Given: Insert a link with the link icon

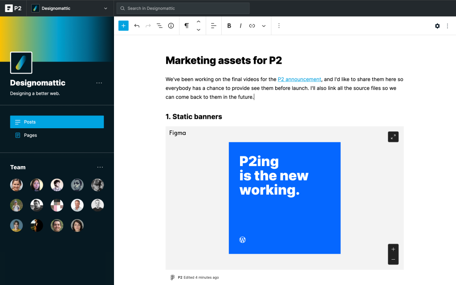Looking at the screenshot, I should [x=252, y=25].
